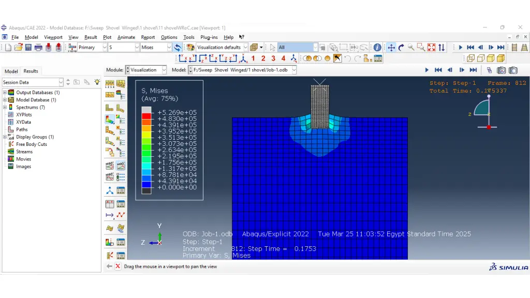The height and width of the screenshot is (298, 530).
Task: Click the red top legend color swatch
Action: (x=146, y=116)
